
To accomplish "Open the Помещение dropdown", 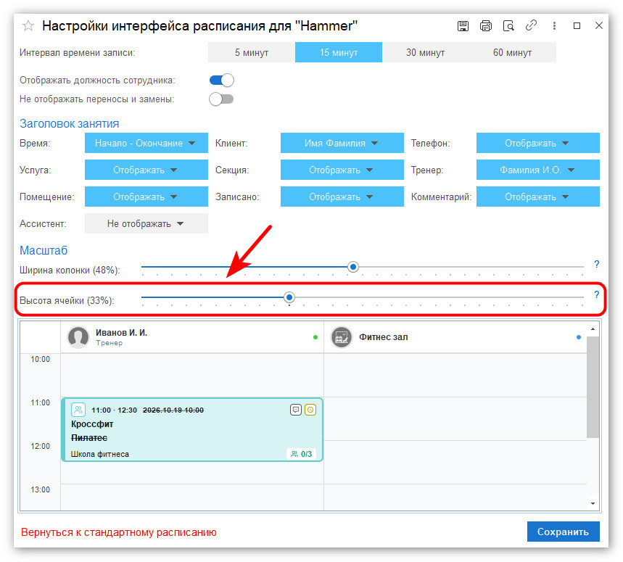I will 147,197.
